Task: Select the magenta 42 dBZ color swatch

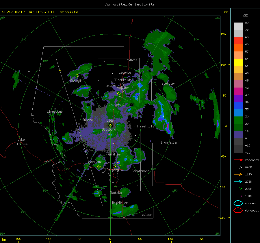Action: click(x=238, y=91)
